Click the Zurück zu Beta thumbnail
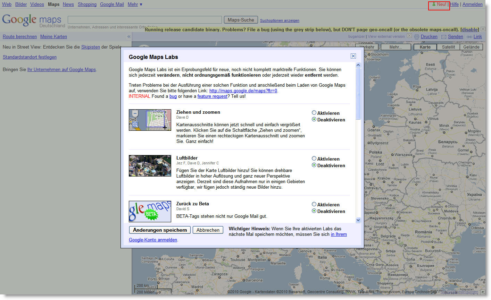The image size is (491, 300). 150,212
